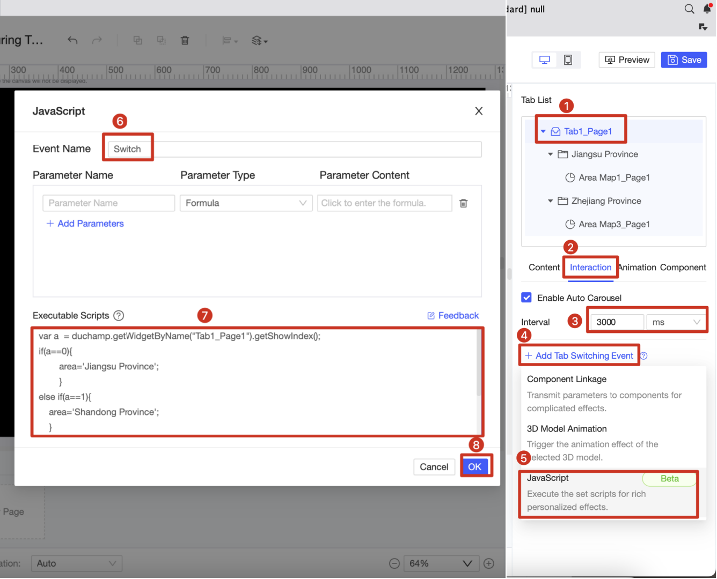The height and width of the screenshot is (579, 717).
Task: Switch to the Animation tab
Action: 638,268
